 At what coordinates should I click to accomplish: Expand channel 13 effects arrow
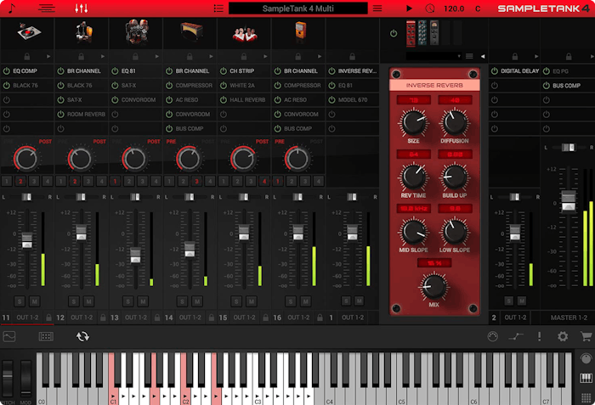[157, 57]
